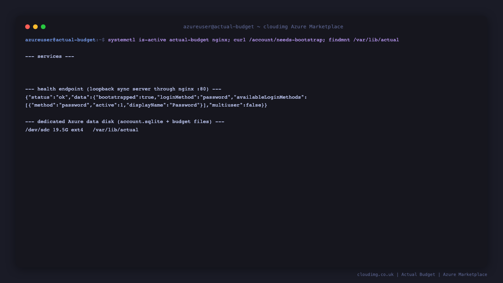Image resolution: width=503 pixels, height=283 pixels.
Task: Click the health endpoint heading line
Action: [123, 89]
